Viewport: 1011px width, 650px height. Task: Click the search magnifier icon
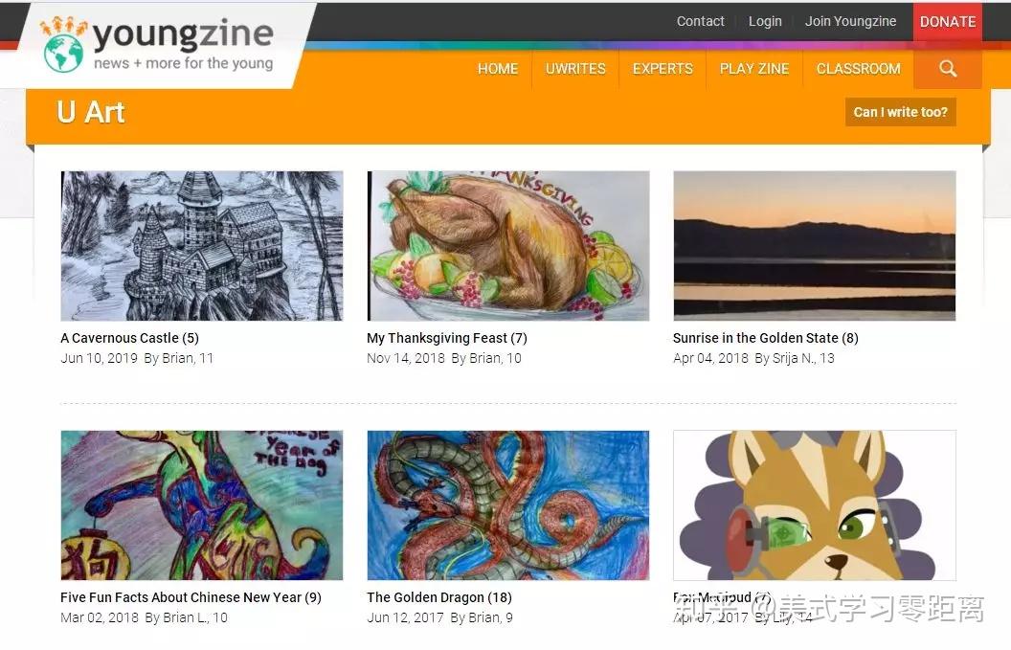(947, 68)
